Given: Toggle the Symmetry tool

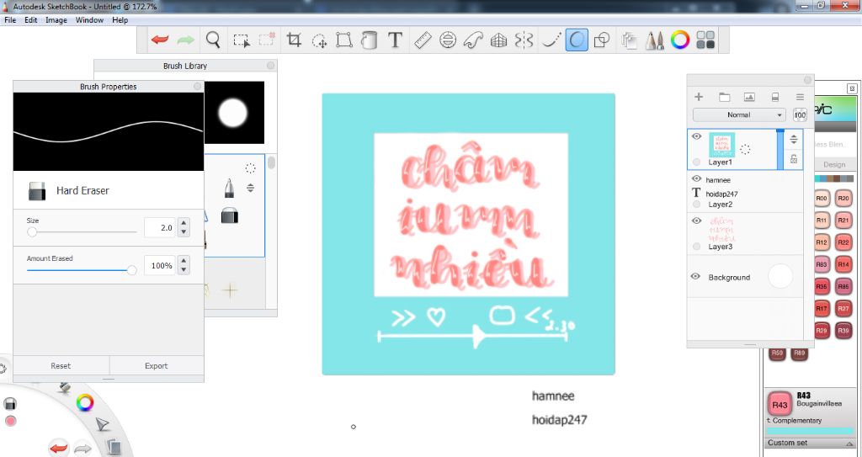Looking at the screenshot, I should click(524, 40).
